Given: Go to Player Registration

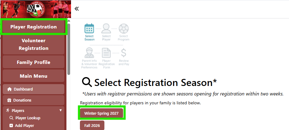Looking at the screenshot, I should (x=34, y=27).
